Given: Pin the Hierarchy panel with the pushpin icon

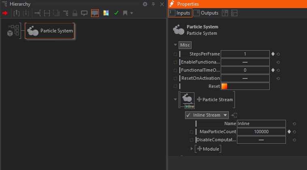Looking at the screenshot, I should [x=153, y=4].
